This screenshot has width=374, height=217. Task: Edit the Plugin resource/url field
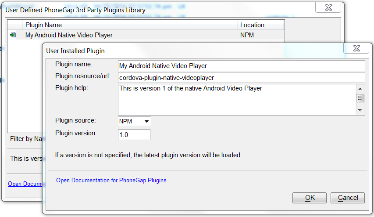point(242,78)
